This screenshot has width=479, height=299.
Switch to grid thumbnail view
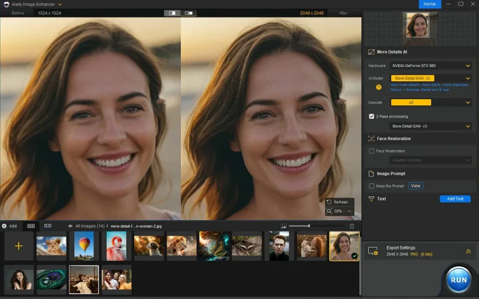[x=31, y=226]
